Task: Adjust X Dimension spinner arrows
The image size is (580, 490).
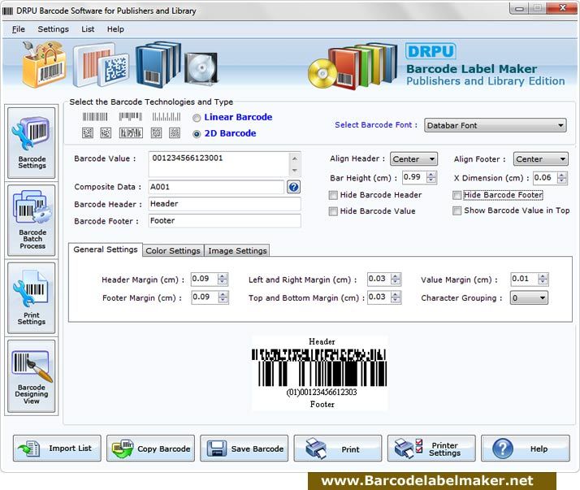Action: point(562,178)
